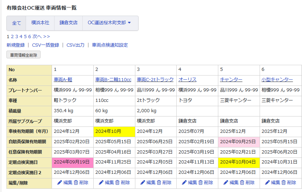Click the CSV出力 link
The width and height of the screenshot is (302, 192).
(75, 45)
